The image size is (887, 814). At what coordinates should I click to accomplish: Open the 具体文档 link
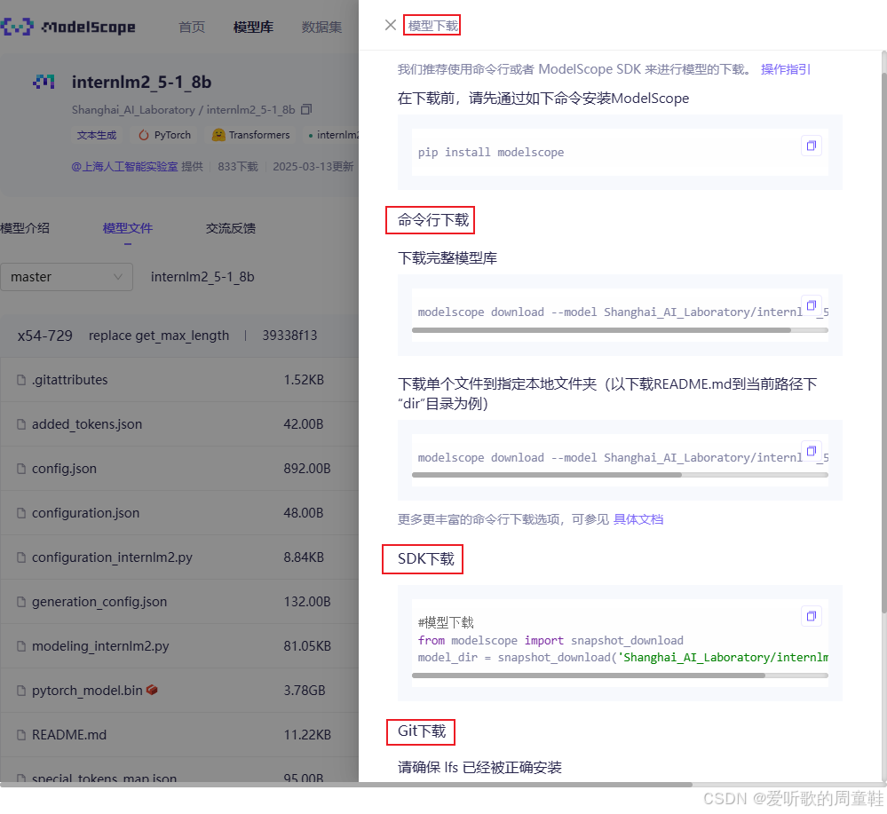638,519
